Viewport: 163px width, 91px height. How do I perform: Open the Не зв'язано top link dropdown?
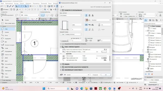click(x=71, y=15)
